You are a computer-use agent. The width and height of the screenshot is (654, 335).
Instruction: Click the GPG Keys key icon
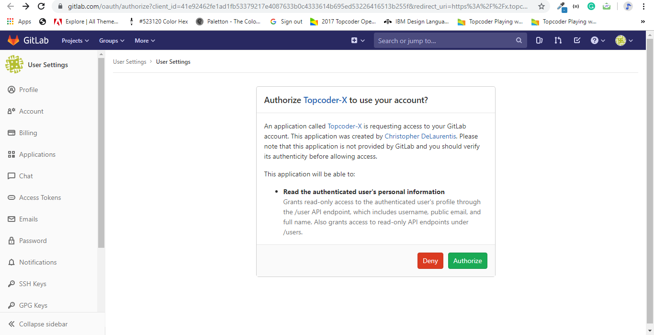click(x=11, y=305)
